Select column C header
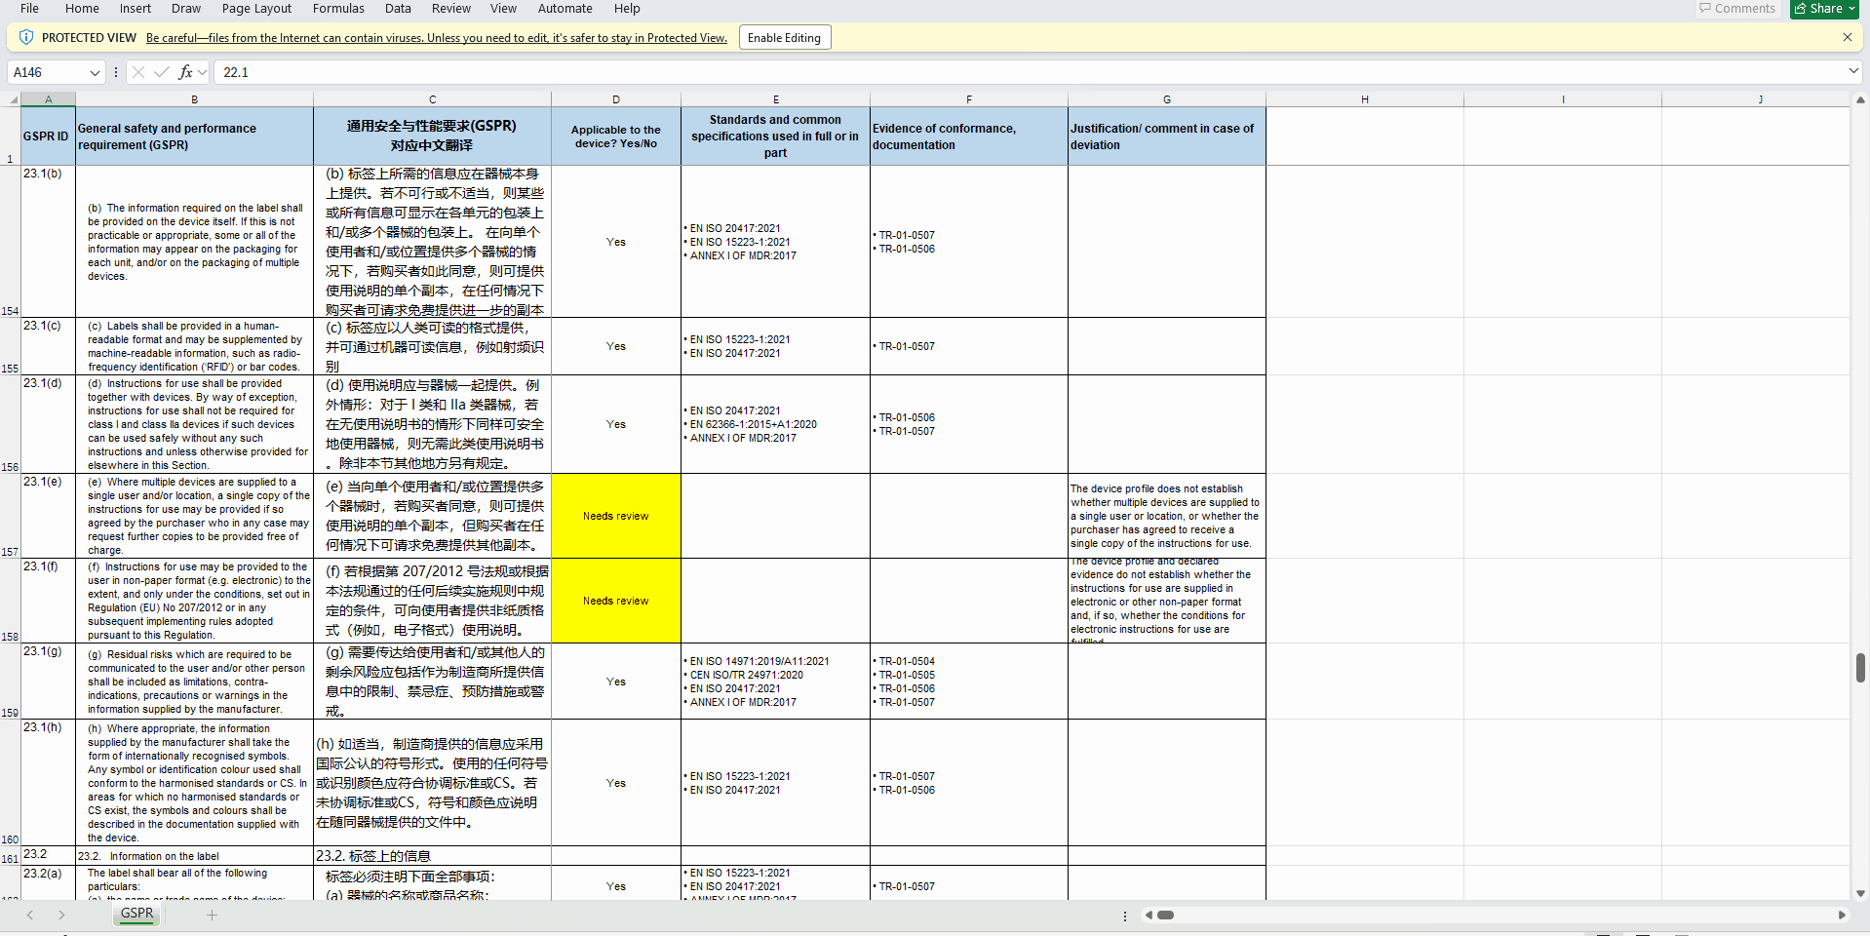 432,99
